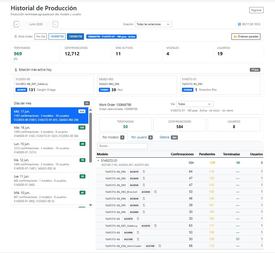Select work order 100666799

(x=57, y=37)
